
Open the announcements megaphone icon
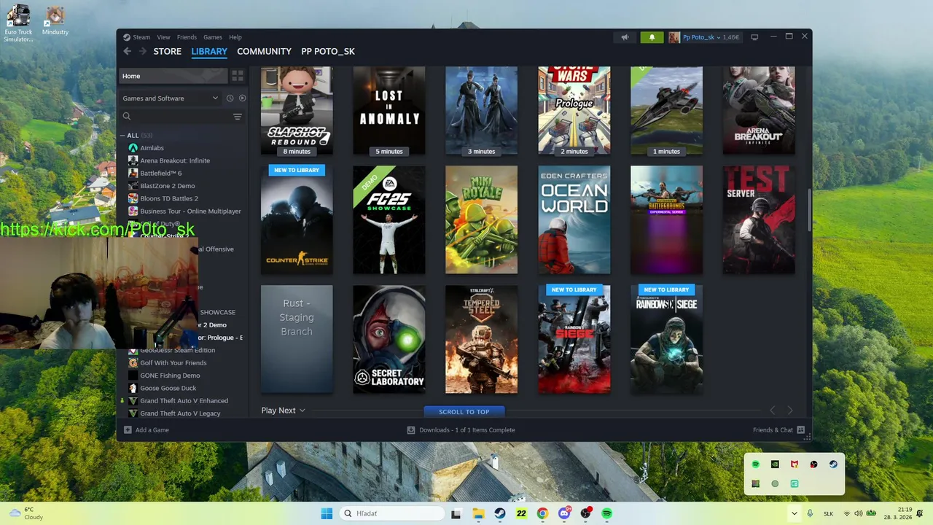[625, 37]
